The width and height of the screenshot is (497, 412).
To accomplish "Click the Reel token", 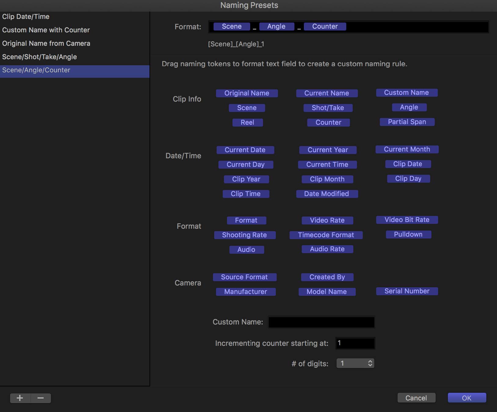I will tap(247, 123).
